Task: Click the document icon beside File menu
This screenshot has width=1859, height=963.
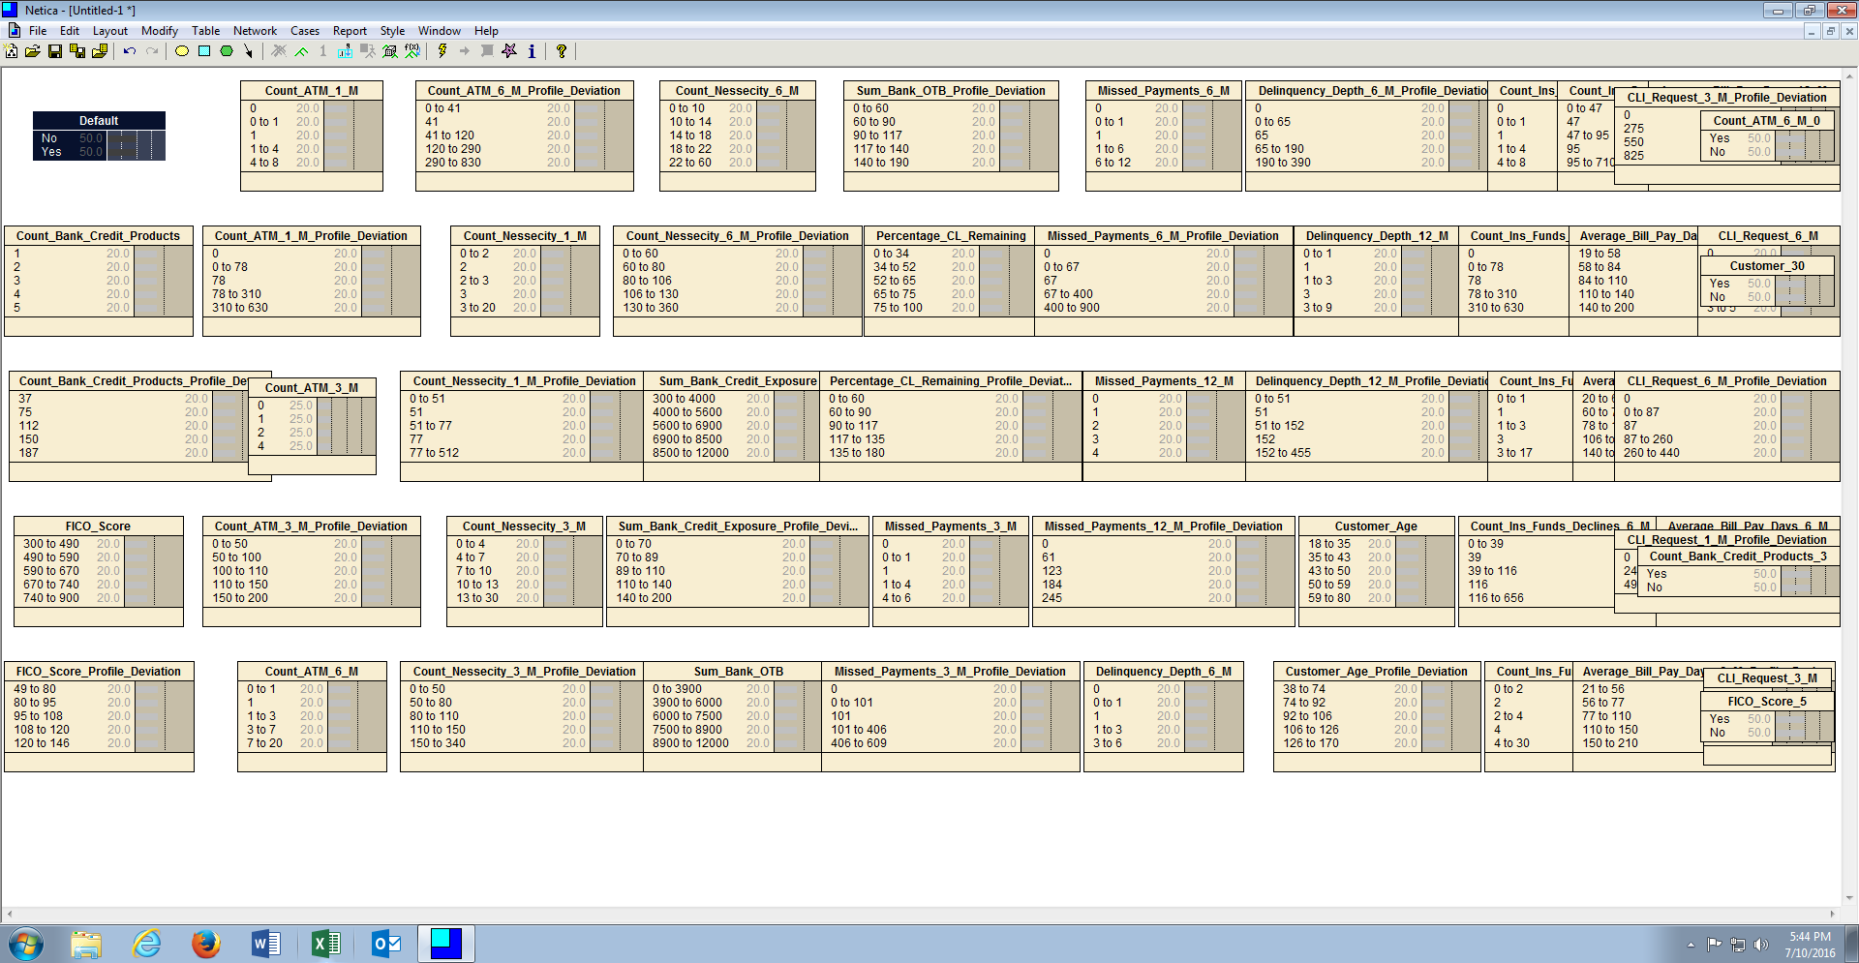Action: pos(14,31)
